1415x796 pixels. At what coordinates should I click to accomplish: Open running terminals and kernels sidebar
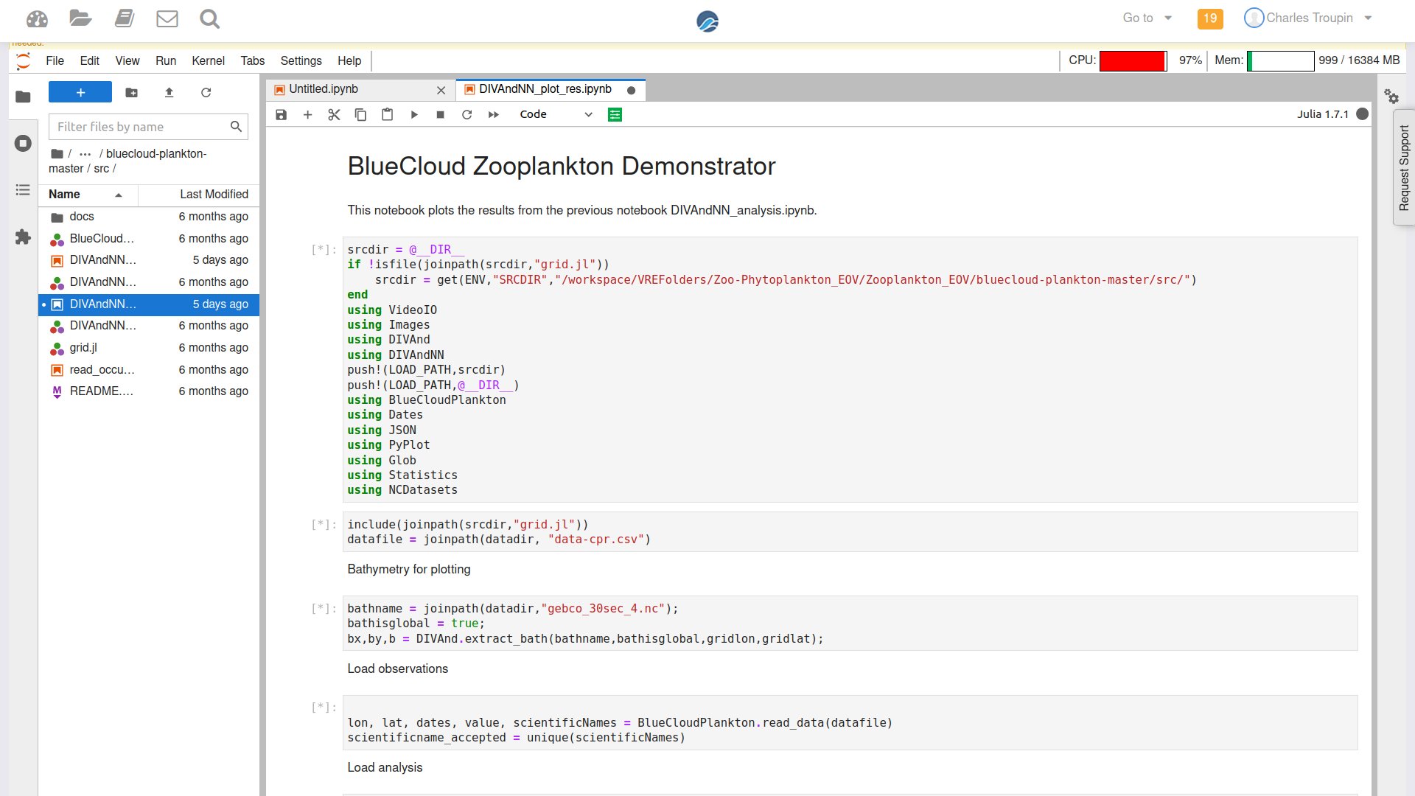pos(23,143)
